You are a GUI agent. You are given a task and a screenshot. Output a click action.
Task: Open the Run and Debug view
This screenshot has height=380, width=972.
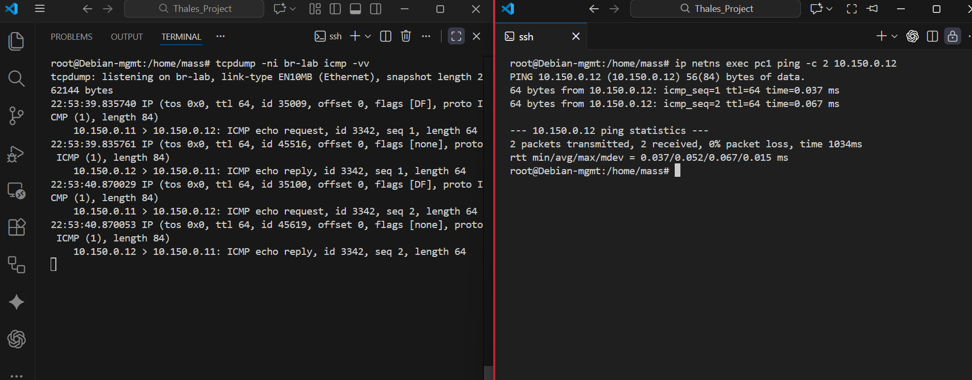click(x=17, y=153)
